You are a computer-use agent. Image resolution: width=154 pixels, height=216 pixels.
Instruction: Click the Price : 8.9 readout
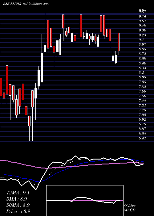(18, 211)
